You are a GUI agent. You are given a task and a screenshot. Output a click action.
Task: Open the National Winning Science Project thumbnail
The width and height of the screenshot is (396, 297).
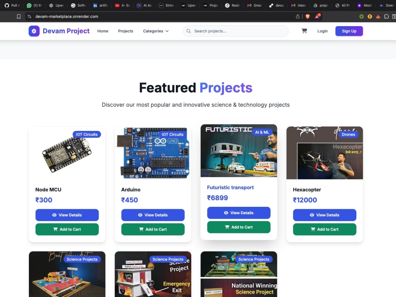pos(239,274)
